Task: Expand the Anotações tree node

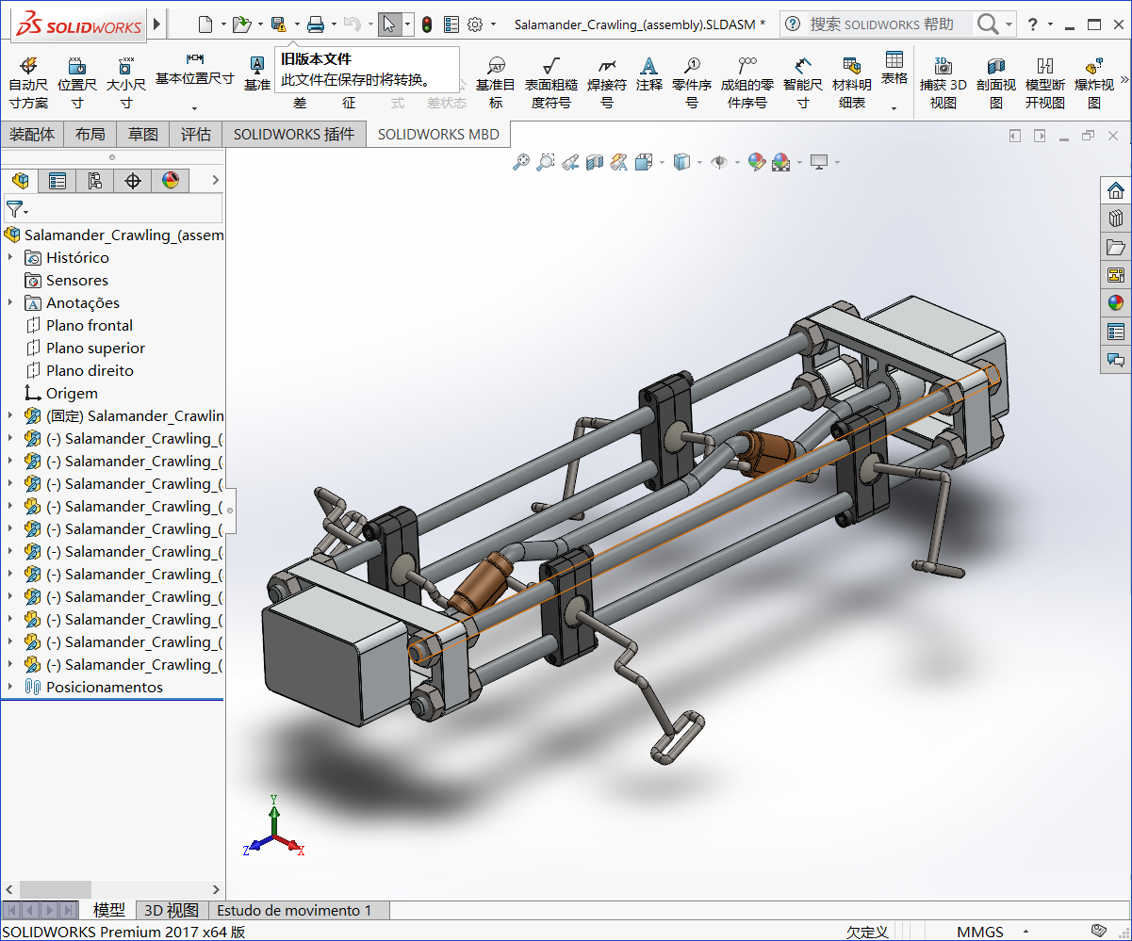Action: click(x=11, y=302)
